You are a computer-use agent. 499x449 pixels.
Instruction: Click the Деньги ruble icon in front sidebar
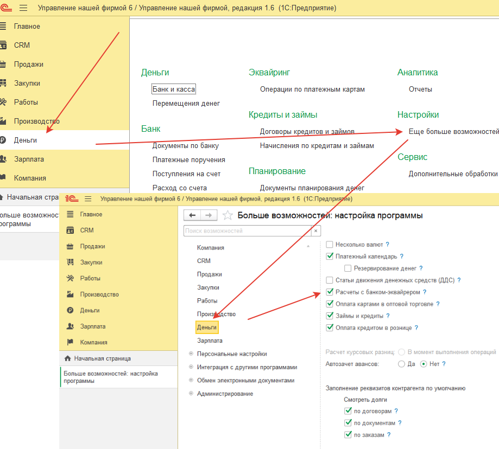pyautogui.click(x=70, y=310)
